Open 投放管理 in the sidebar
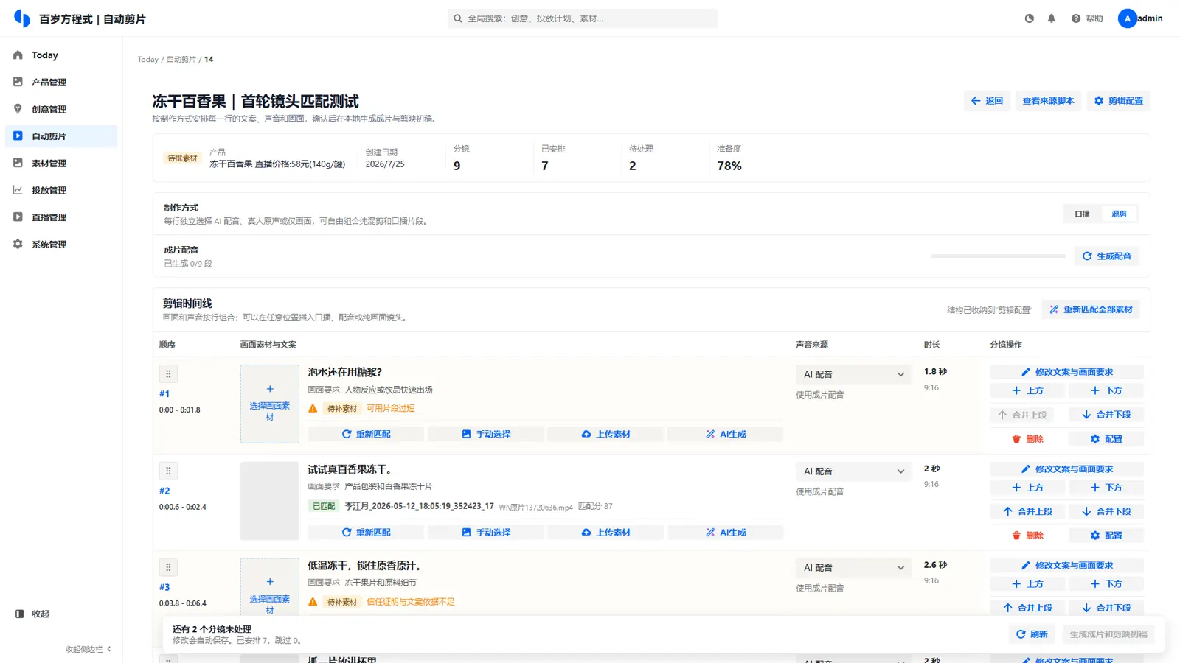Screen dimensions: 1180x663 coord(61,190)
